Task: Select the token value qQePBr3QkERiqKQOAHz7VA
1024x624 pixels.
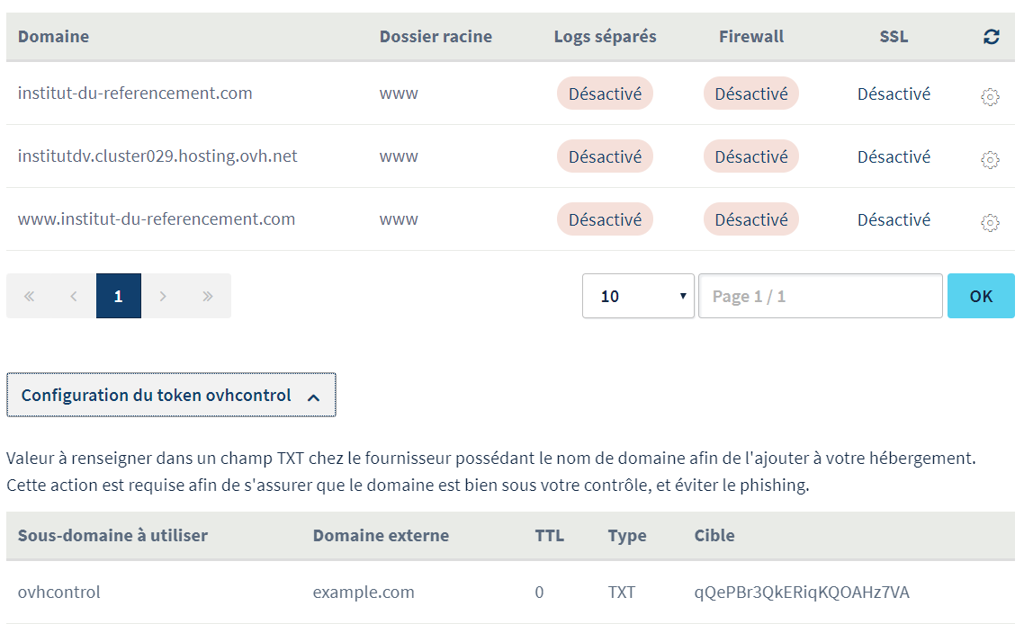Action: coord(802,593)
